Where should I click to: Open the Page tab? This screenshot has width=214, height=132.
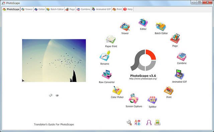[x=70, y=9]
